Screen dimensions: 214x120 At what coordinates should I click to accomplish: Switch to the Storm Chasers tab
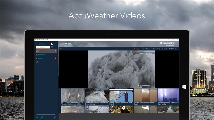[146, 49]
